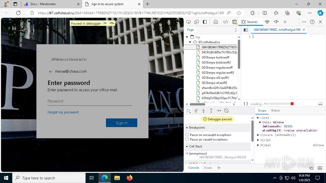Click the resume arrow in Paused overlay
This screenshot has height=183, width=326.
click(x=105, y=23)
